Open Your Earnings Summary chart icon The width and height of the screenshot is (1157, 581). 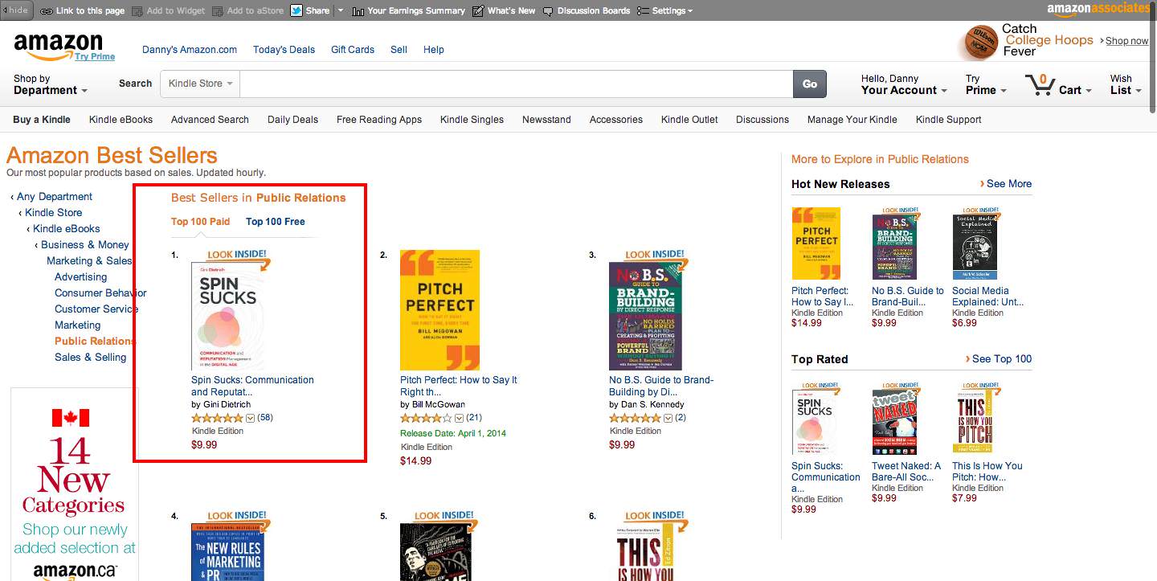click(358, 11)
